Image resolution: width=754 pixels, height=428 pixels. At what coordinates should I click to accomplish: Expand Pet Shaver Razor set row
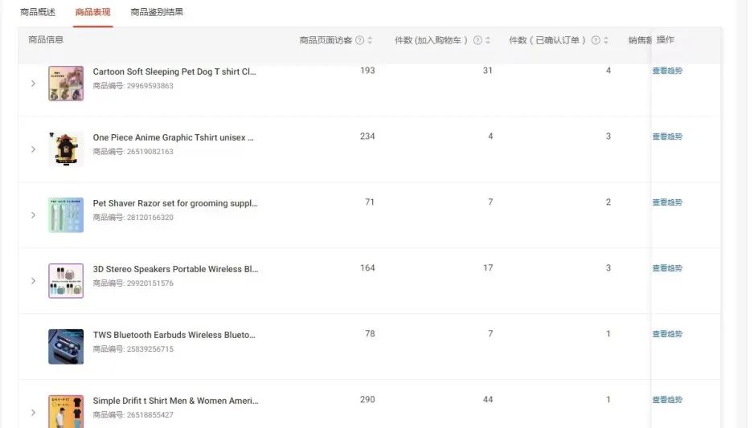pos(33,215)
